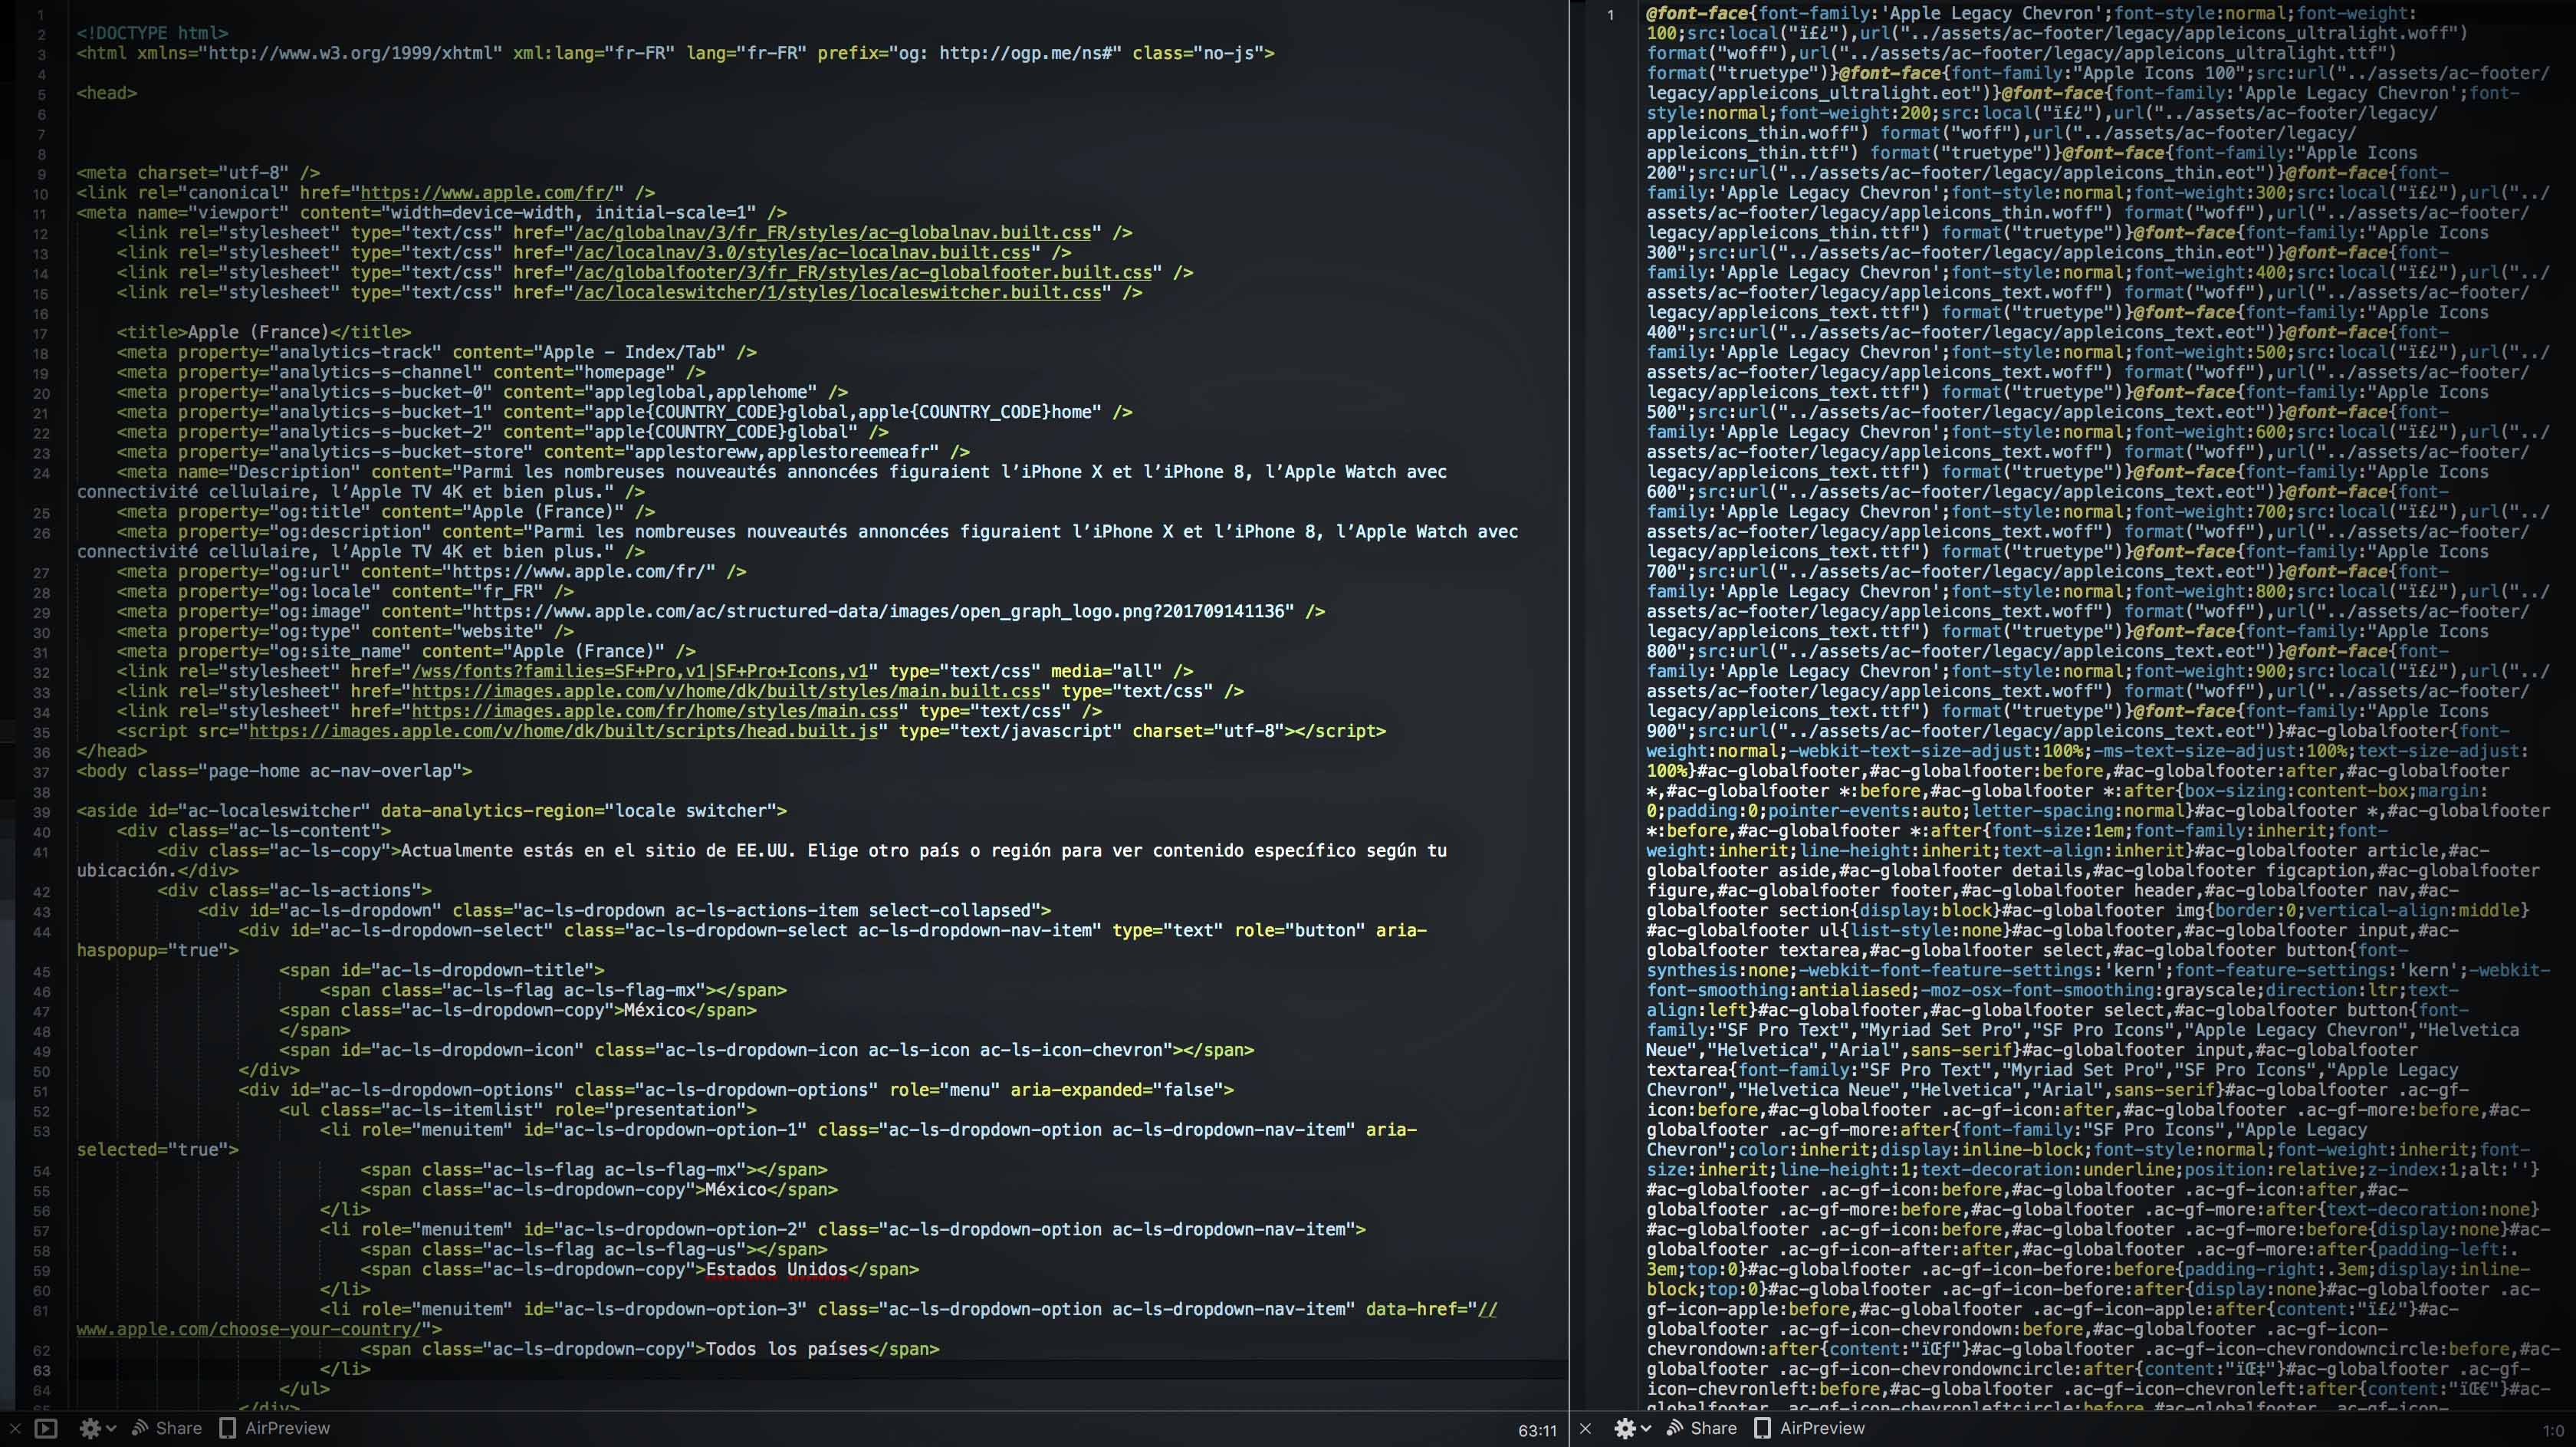Open the localeswitcher.built.css href link

[837, 293]
